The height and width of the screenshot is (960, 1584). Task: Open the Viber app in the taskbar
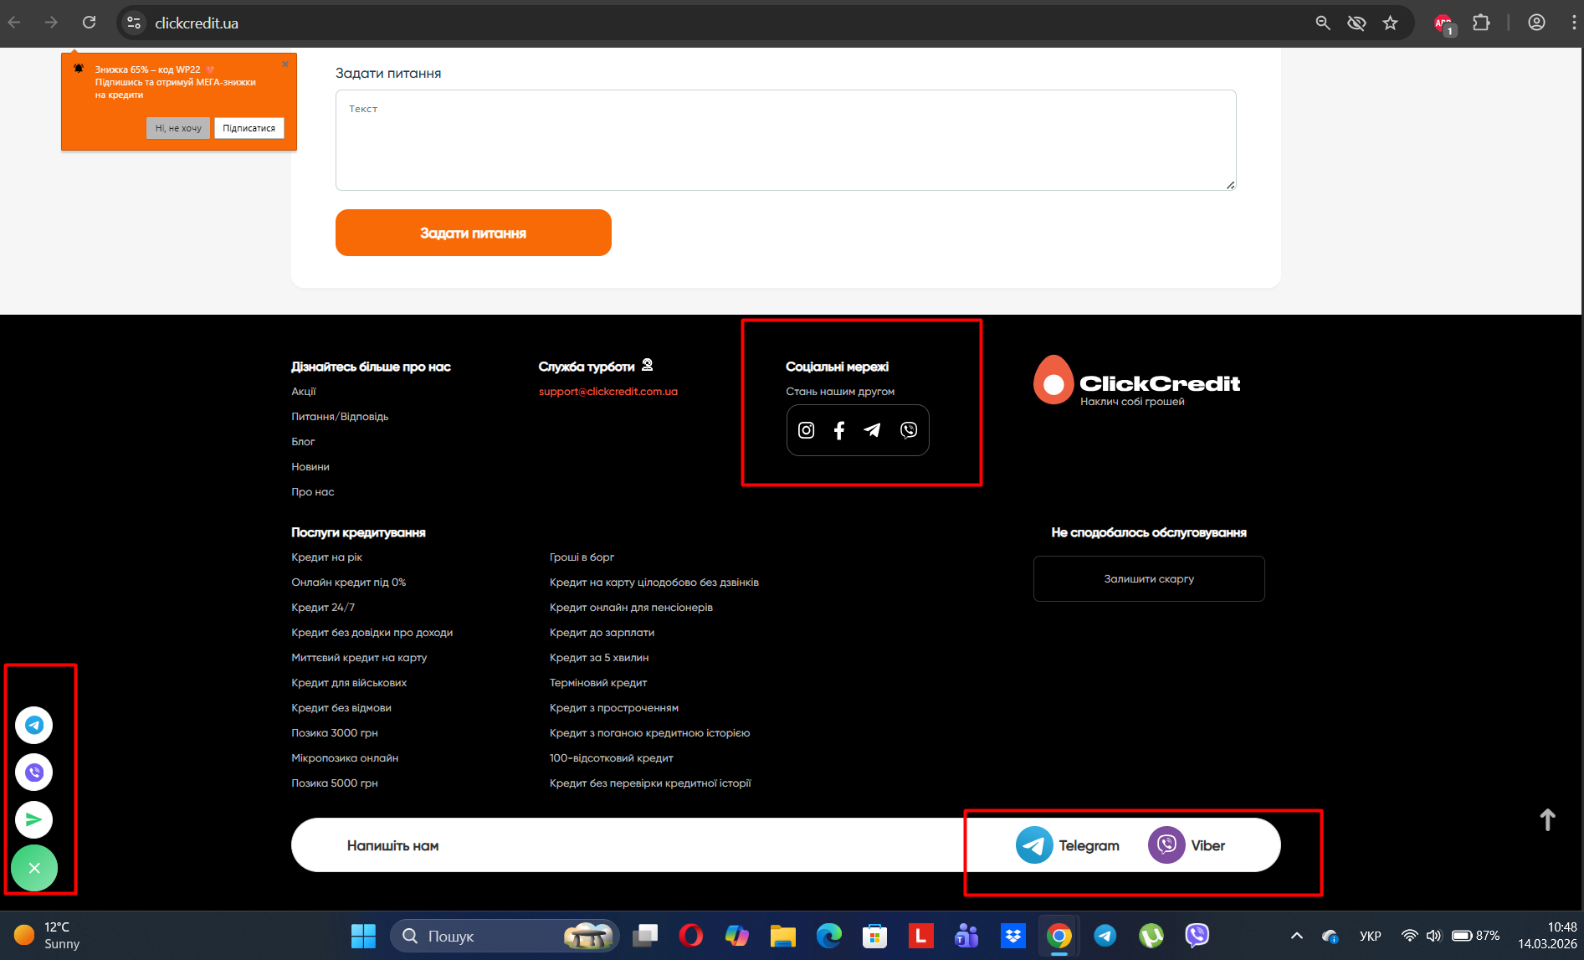click(x=1197, y=936)
